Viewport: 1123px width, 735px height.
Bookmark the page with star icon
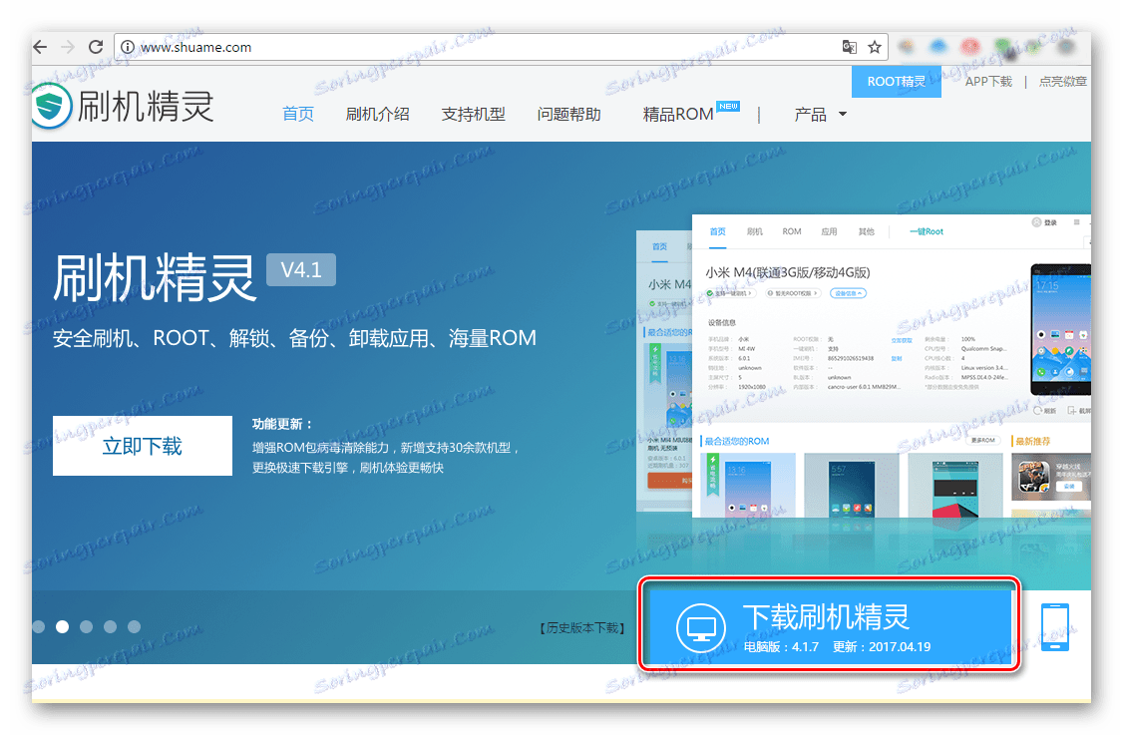(875, 47)
